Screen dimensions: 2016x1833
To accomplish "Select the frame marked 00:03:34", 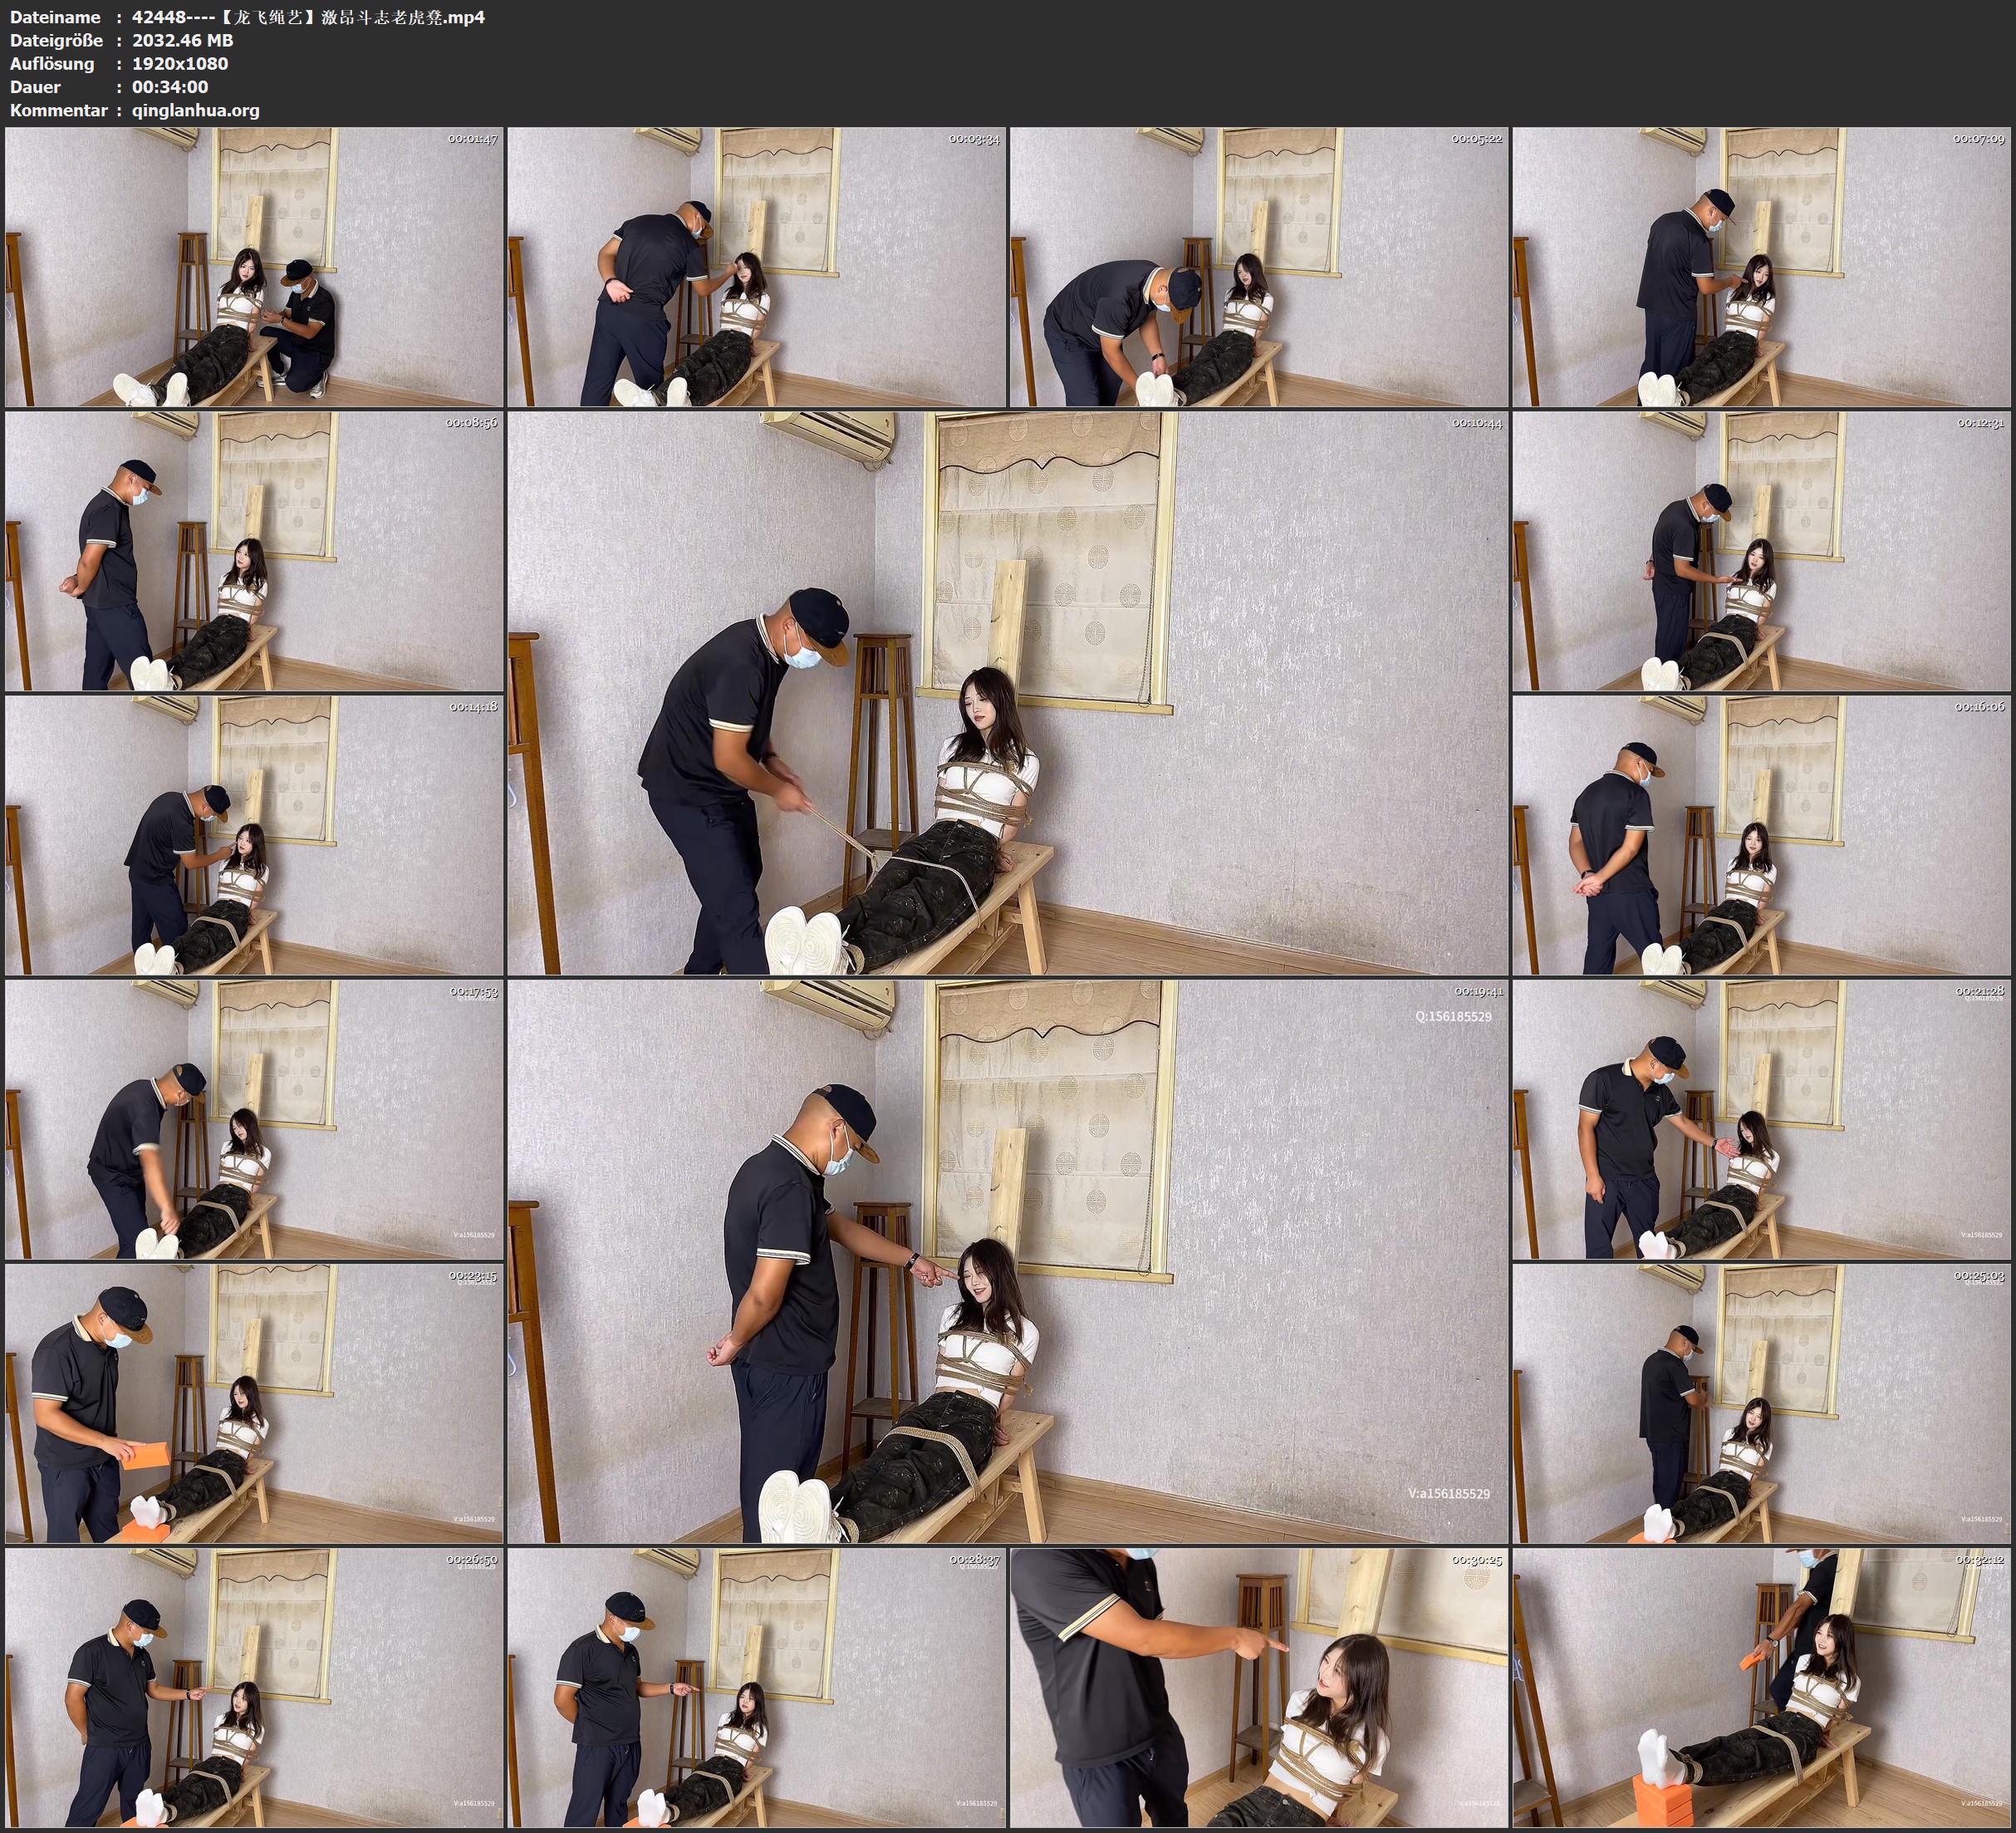I will click(756, 266).
